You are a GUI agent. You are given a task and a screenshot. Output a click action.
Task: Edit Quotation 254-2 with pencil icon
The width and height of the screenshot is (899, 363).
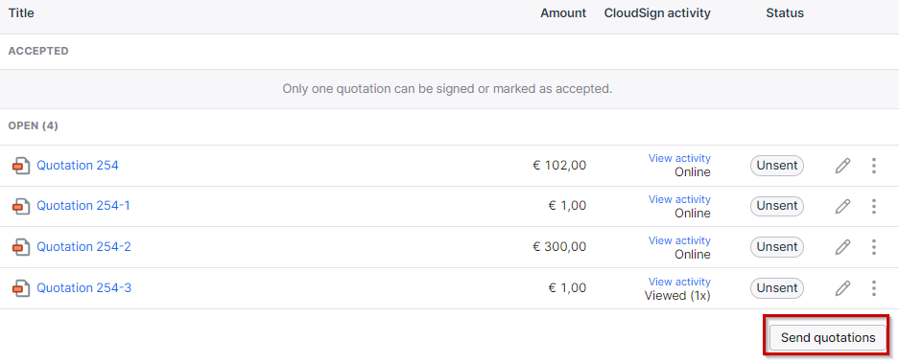[842, 247]
